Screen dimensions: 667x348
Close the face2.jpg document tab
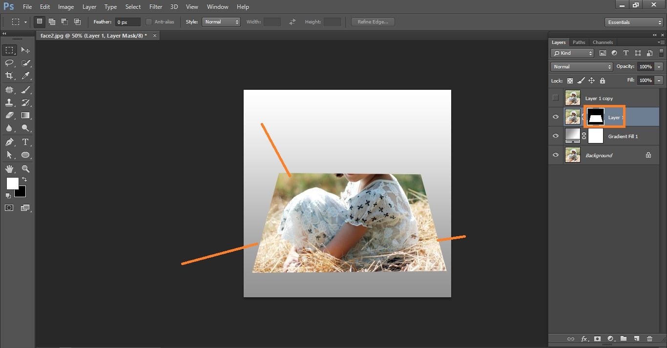tap(155, 36)
